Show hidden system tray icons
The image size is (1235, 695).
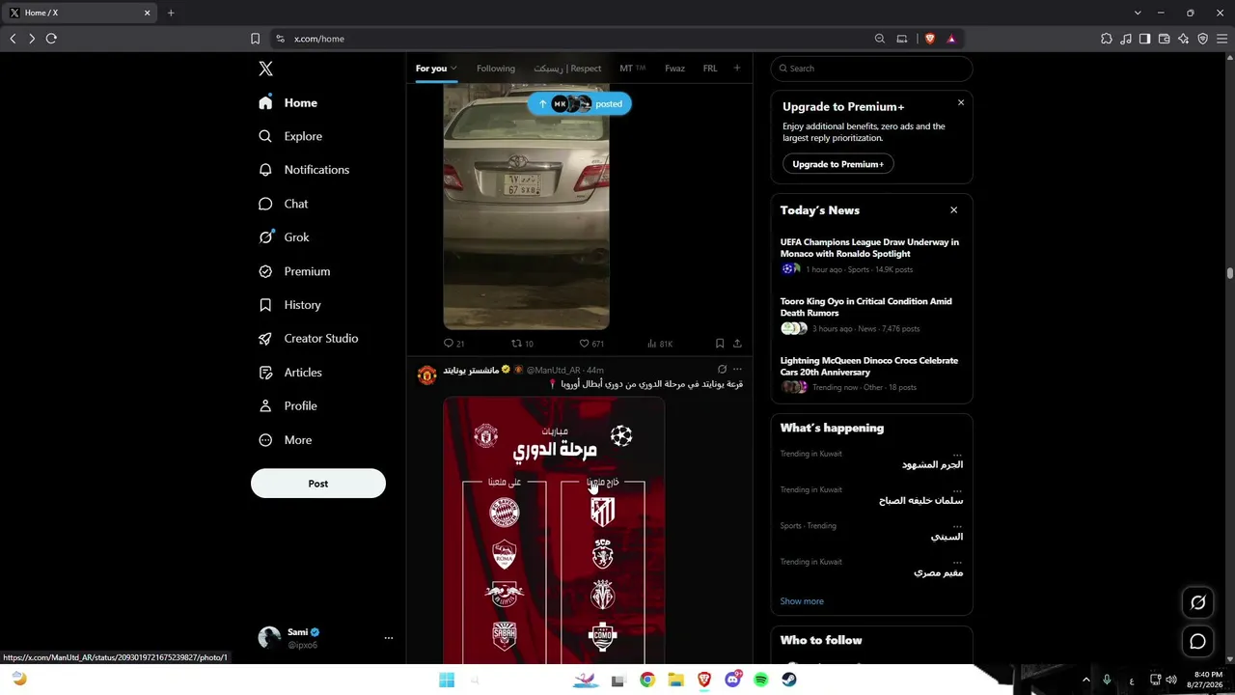coord(1086,680)
